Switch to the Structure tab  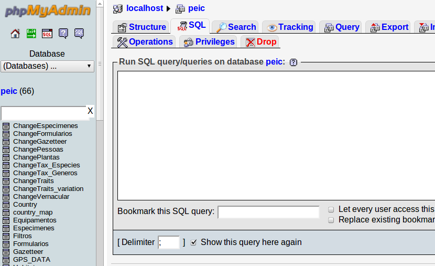pyautogui.click(x=141, y=27)
